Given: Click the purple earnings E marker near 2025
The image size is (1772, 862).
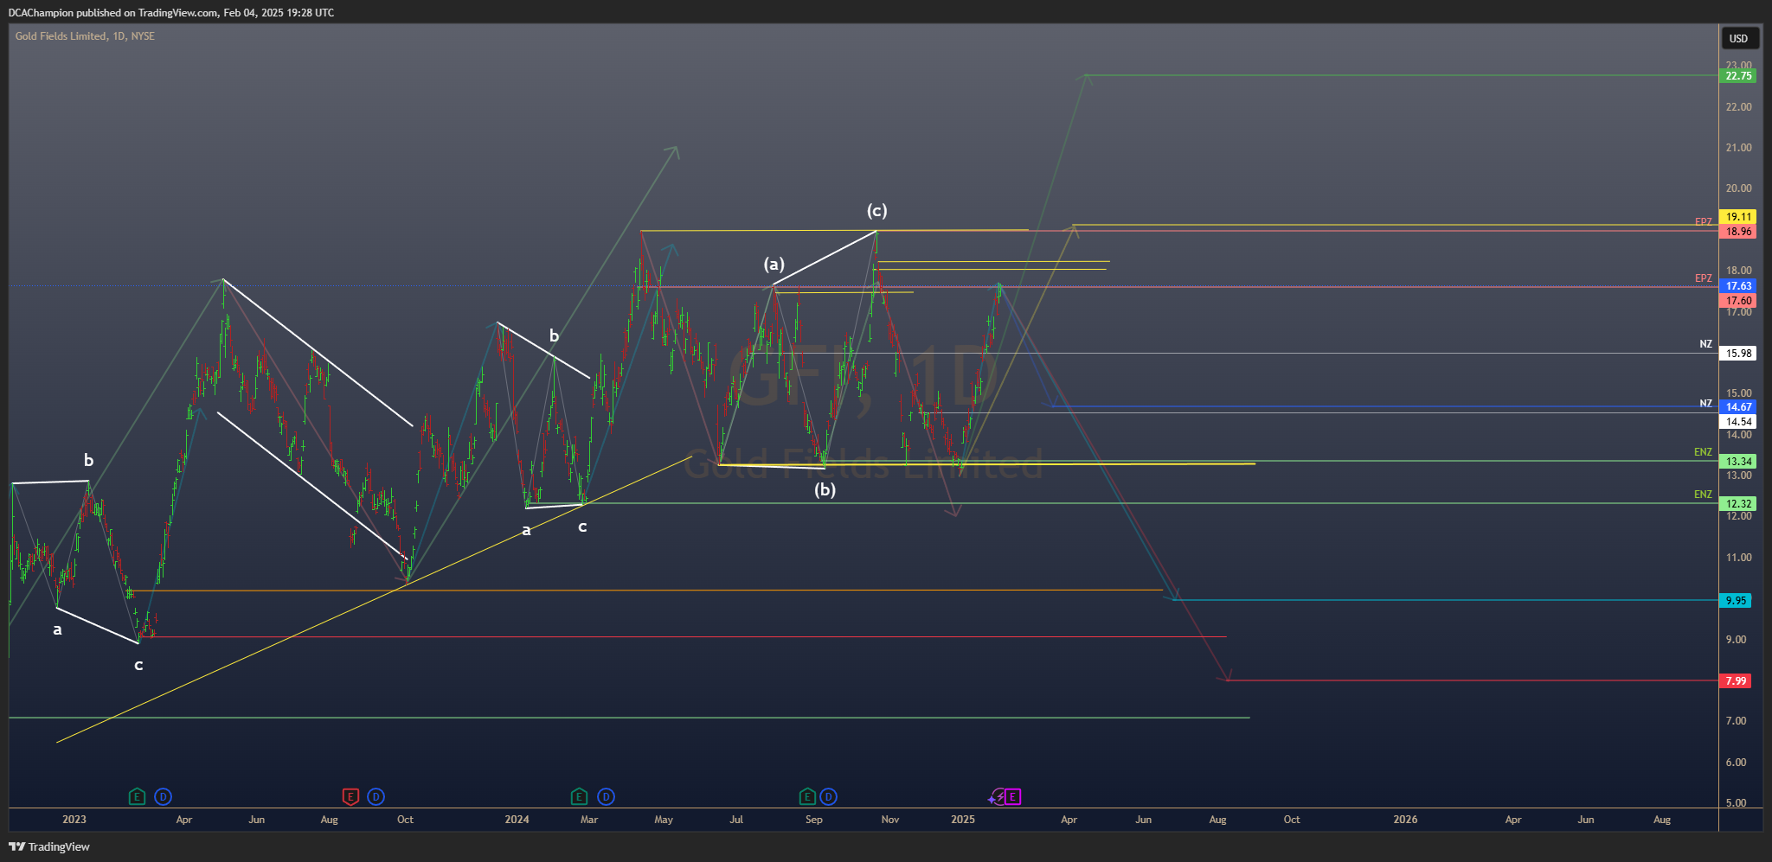Looking at the screenshot, I should click(1012, 796).
